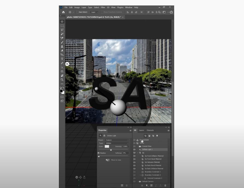Select the Clone Stamp tool

coord(62,46)
